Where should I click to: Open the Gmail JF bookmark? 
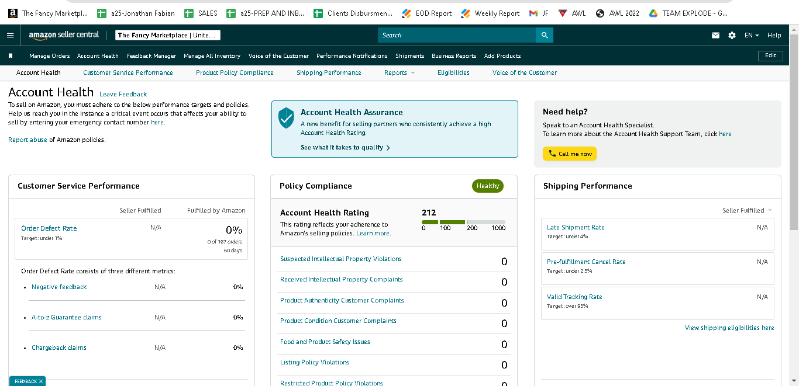tap(539, 13)
